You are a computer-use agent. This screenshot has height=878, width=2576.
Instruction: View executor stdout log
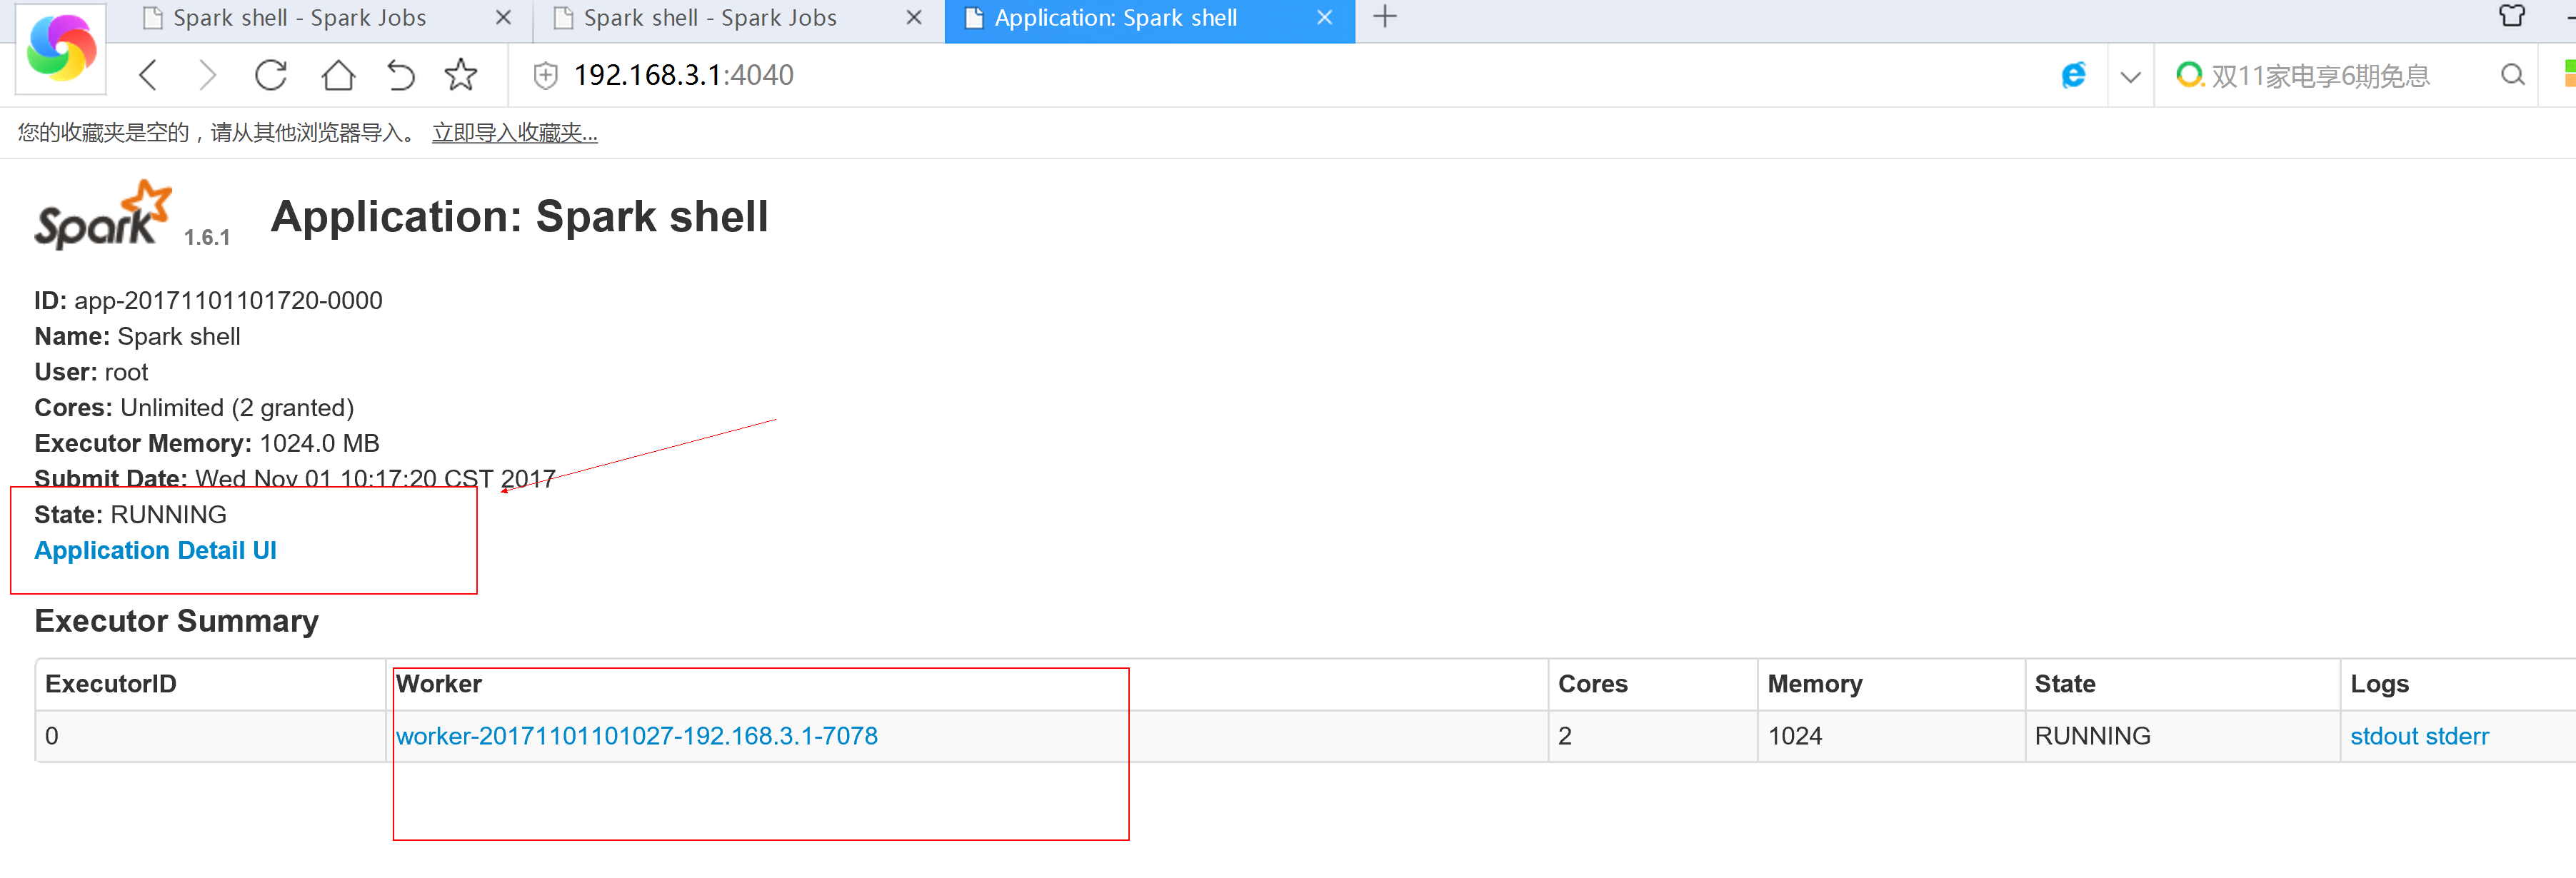2383,736
